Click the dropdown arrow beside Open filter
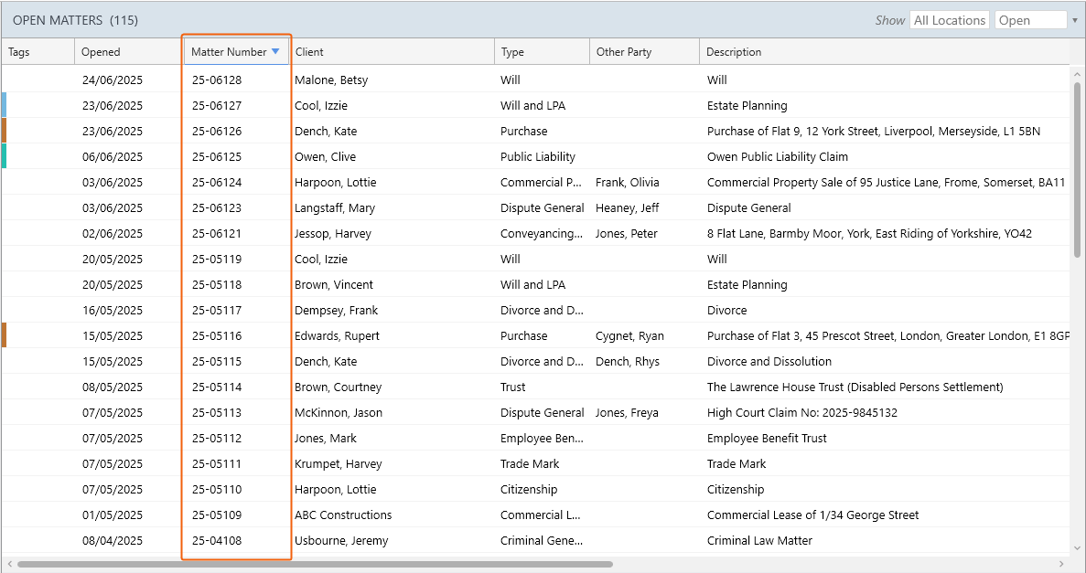1086x573 pixels. (1075, 21)
